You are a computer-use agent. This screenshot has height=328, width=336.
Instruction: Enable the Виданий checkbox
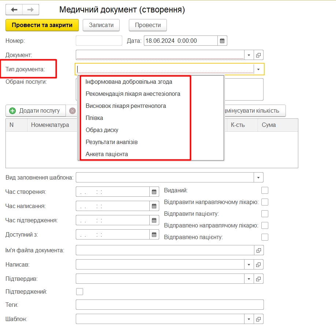coord(265,190)
